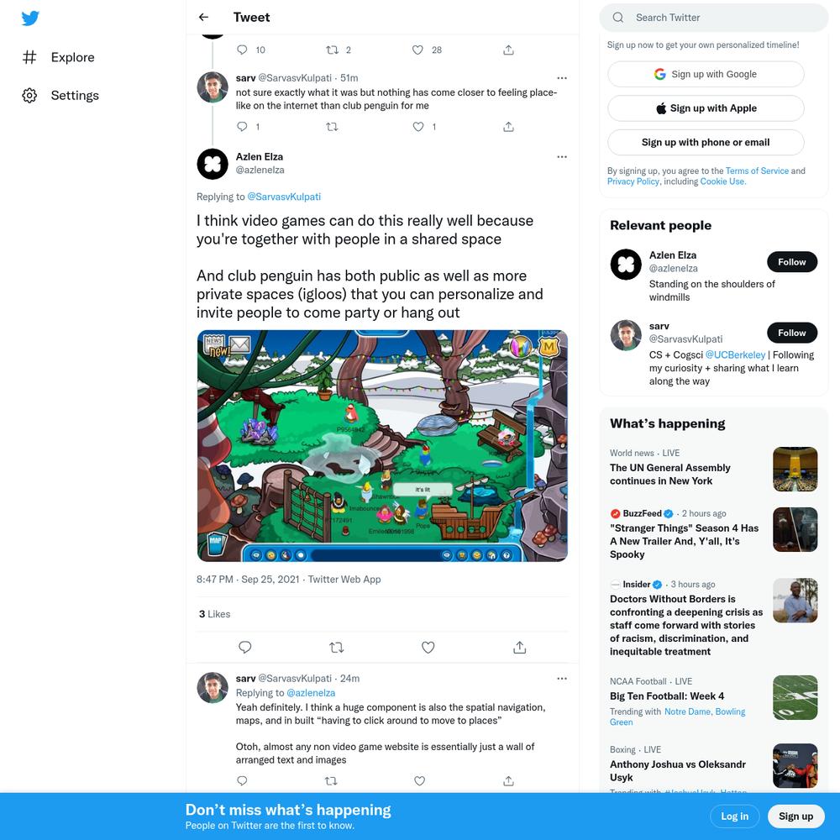Open more options on sarv's 51m tweet
840x840 pixels.
561,78
